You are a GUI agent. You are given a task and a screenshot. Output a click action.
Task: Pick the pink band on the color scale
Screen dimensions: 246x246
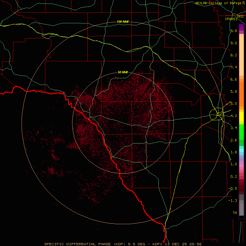[x=241, y=166]
